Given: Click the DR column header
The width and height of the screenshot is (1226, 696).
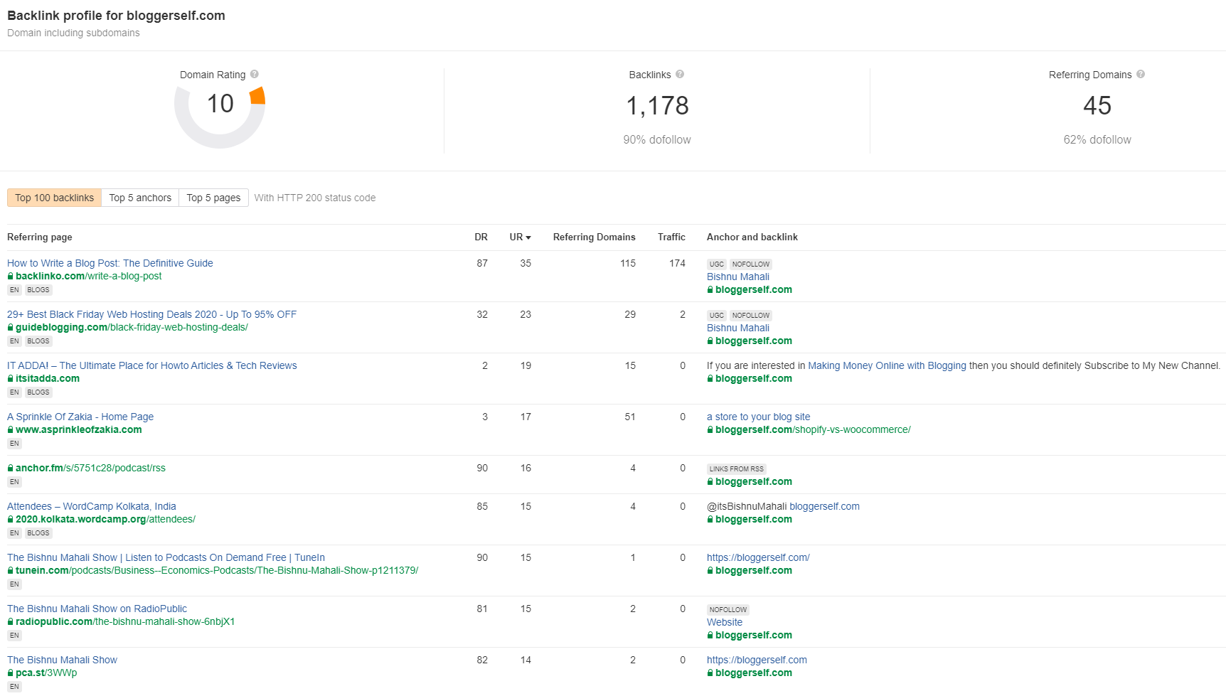Looking at the screenshot, I should point(481,237).
